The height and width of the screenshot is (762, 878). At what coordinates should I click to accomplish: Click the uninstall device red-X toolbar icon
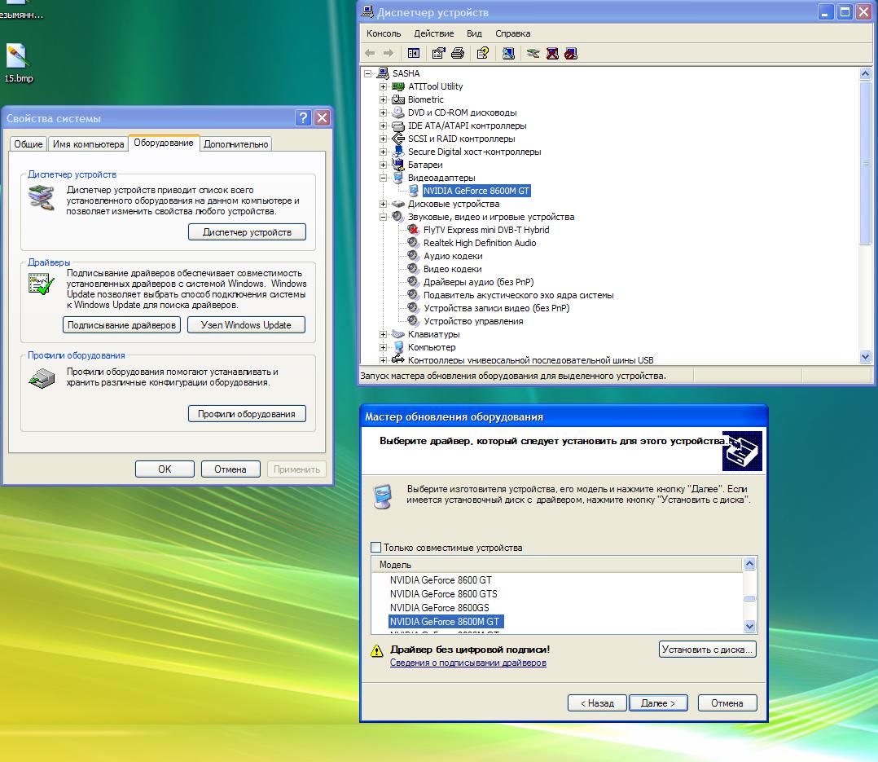click(x=552, y=53)
